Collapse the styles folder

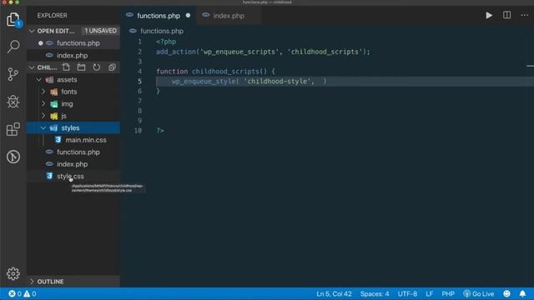tap(43, 127)
